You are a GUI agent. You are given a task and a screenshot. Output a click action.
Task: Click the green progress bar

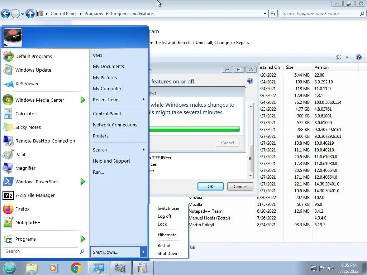[194, 129]
